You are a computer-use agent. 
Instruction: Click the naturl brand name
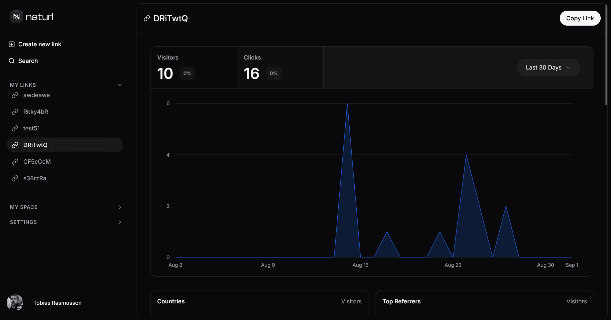40,17
